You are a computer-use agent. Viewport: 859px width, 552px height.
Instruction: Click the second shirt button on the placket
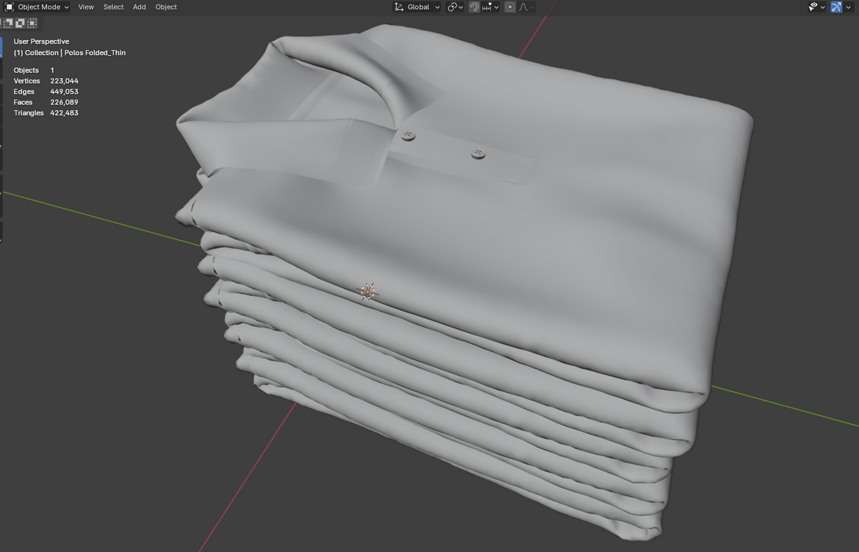pyautogui.click(x=478, y=153)
